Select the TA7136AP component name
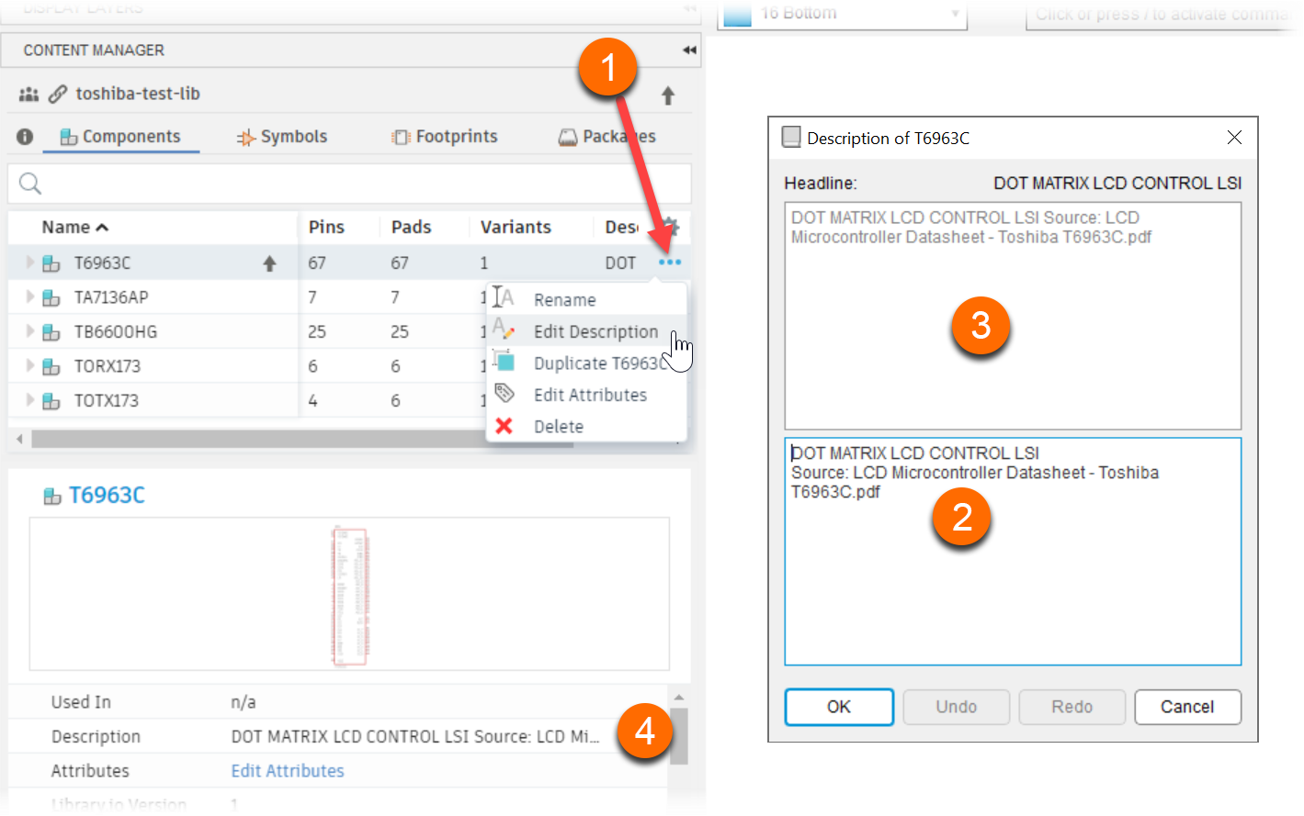This screenshot has width=1304, height=816. [111, 297]
